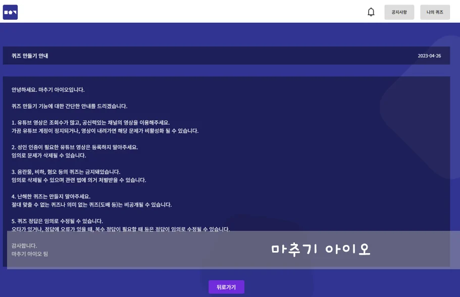Click the notice title bar
This screenshot has height=297, width=460.
pos(226,56)
